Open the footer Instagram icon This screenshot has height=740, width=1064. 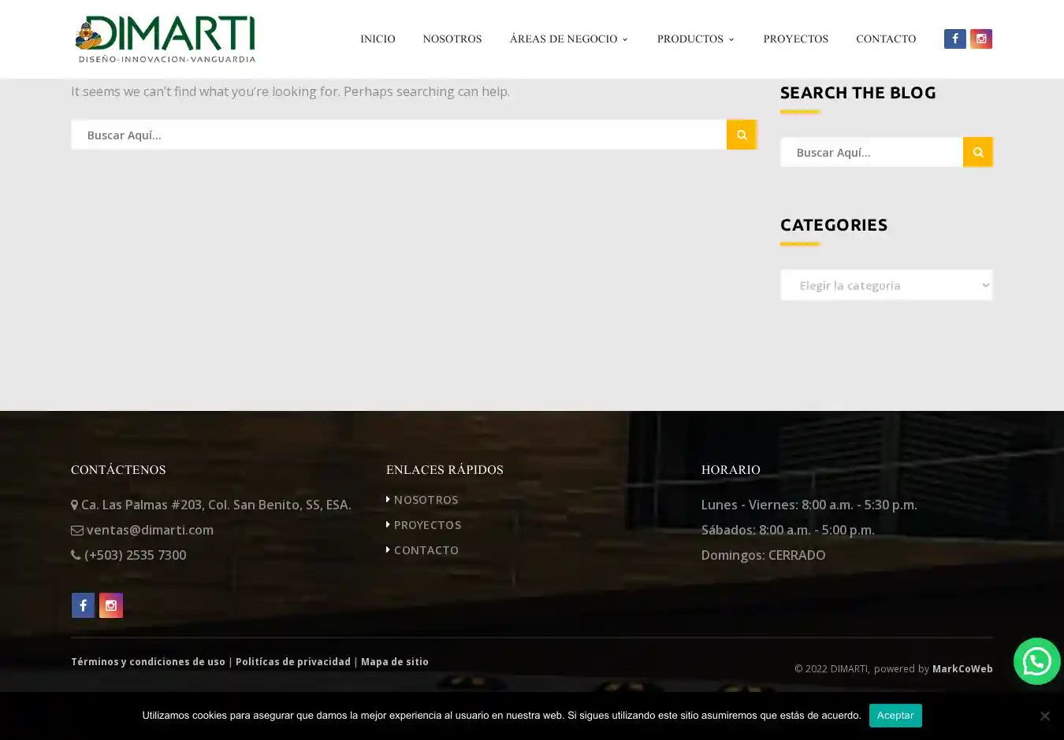(x=111, y=605)
